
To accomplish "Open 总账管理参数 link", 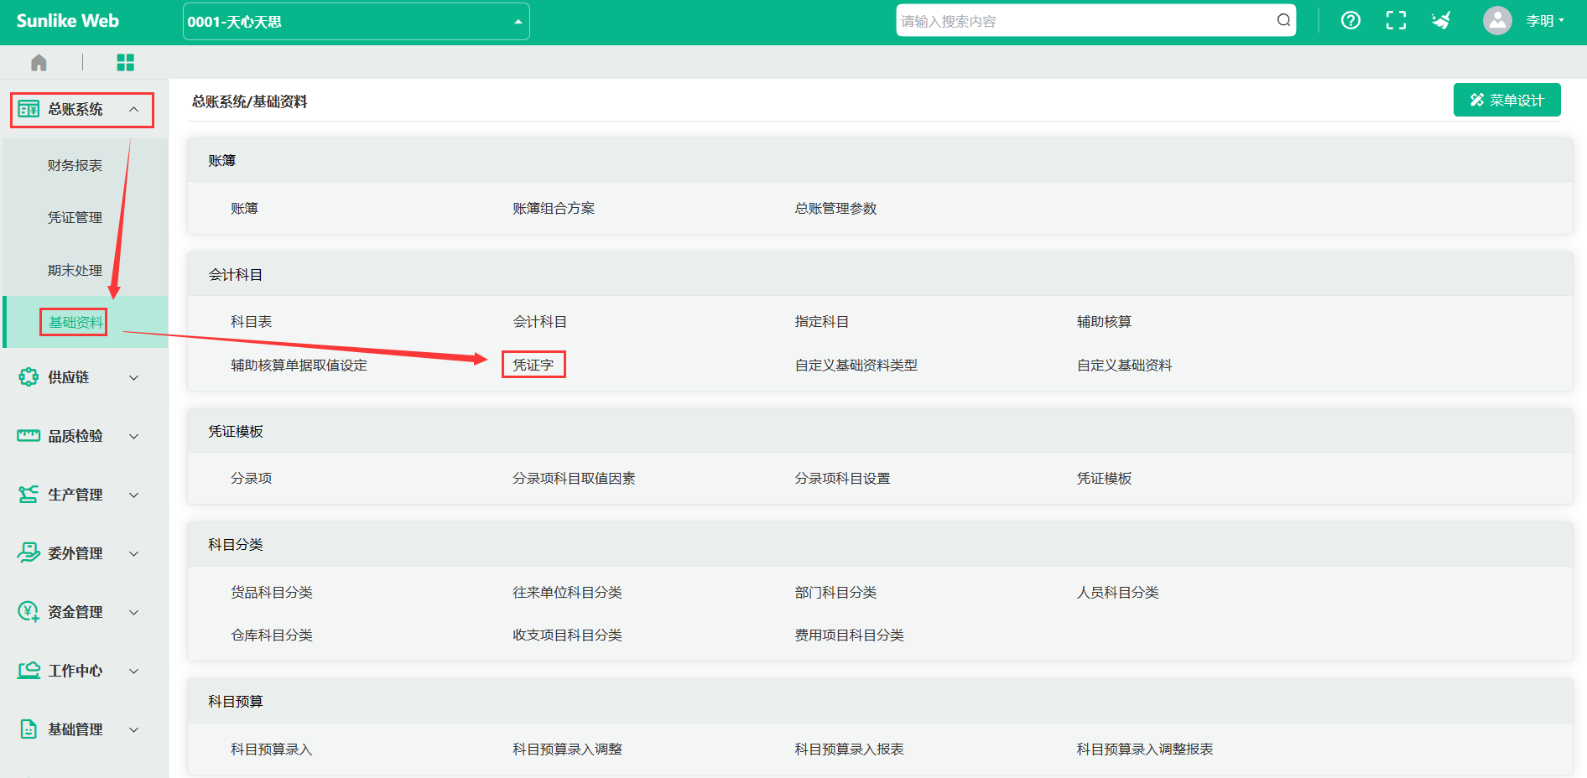I will (x=835, y=209).
